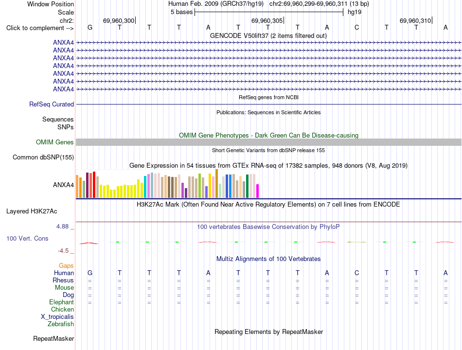Click the -4.5 PhyloP lower range value
Image resolution: width=462 pixels, height=350 pixels.
63,251
